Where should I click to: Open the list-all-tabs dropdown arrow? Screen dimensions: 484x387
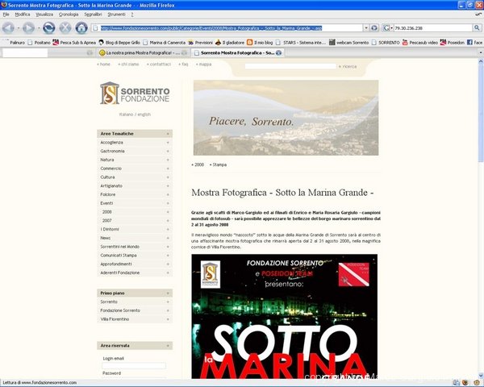click(x=480, y=52)
